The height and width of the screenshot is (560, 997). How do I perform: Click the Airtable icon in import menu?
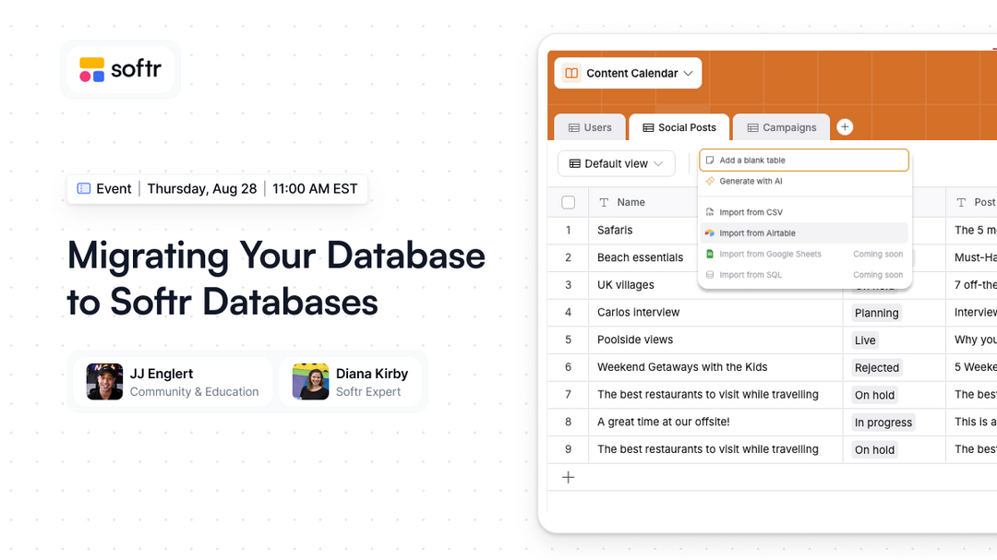click(709, 233)
